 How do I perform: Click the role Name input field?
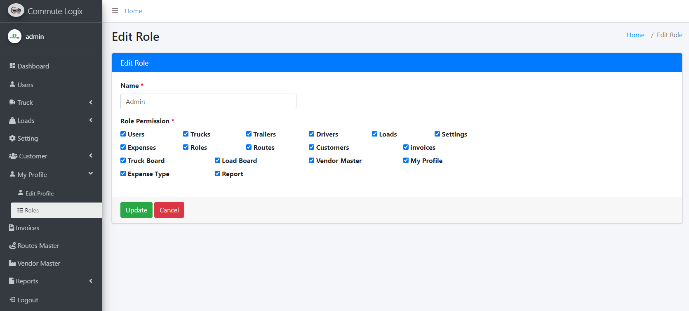point(208,101)
